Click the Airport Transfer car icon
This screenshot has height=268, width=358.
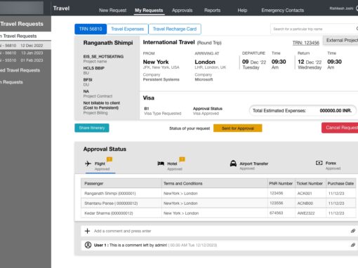pyautogui.click(x=233, y=163)
